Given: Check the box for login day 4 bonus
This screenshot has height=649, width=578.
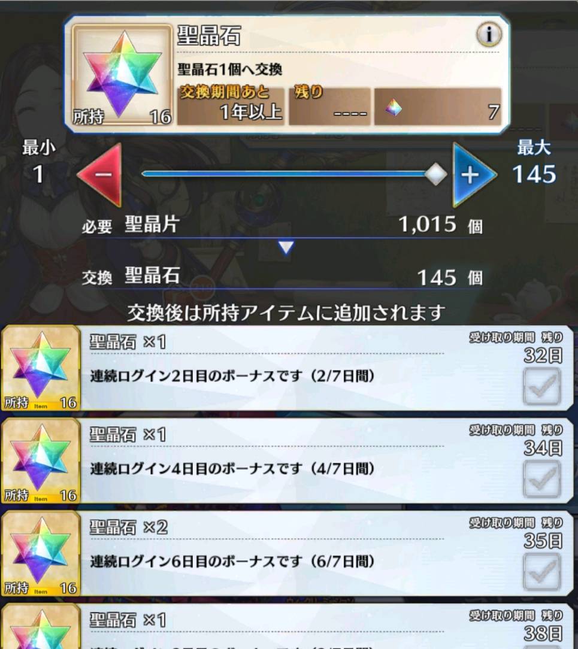Looking at the screenshot, I should point(542,480).
